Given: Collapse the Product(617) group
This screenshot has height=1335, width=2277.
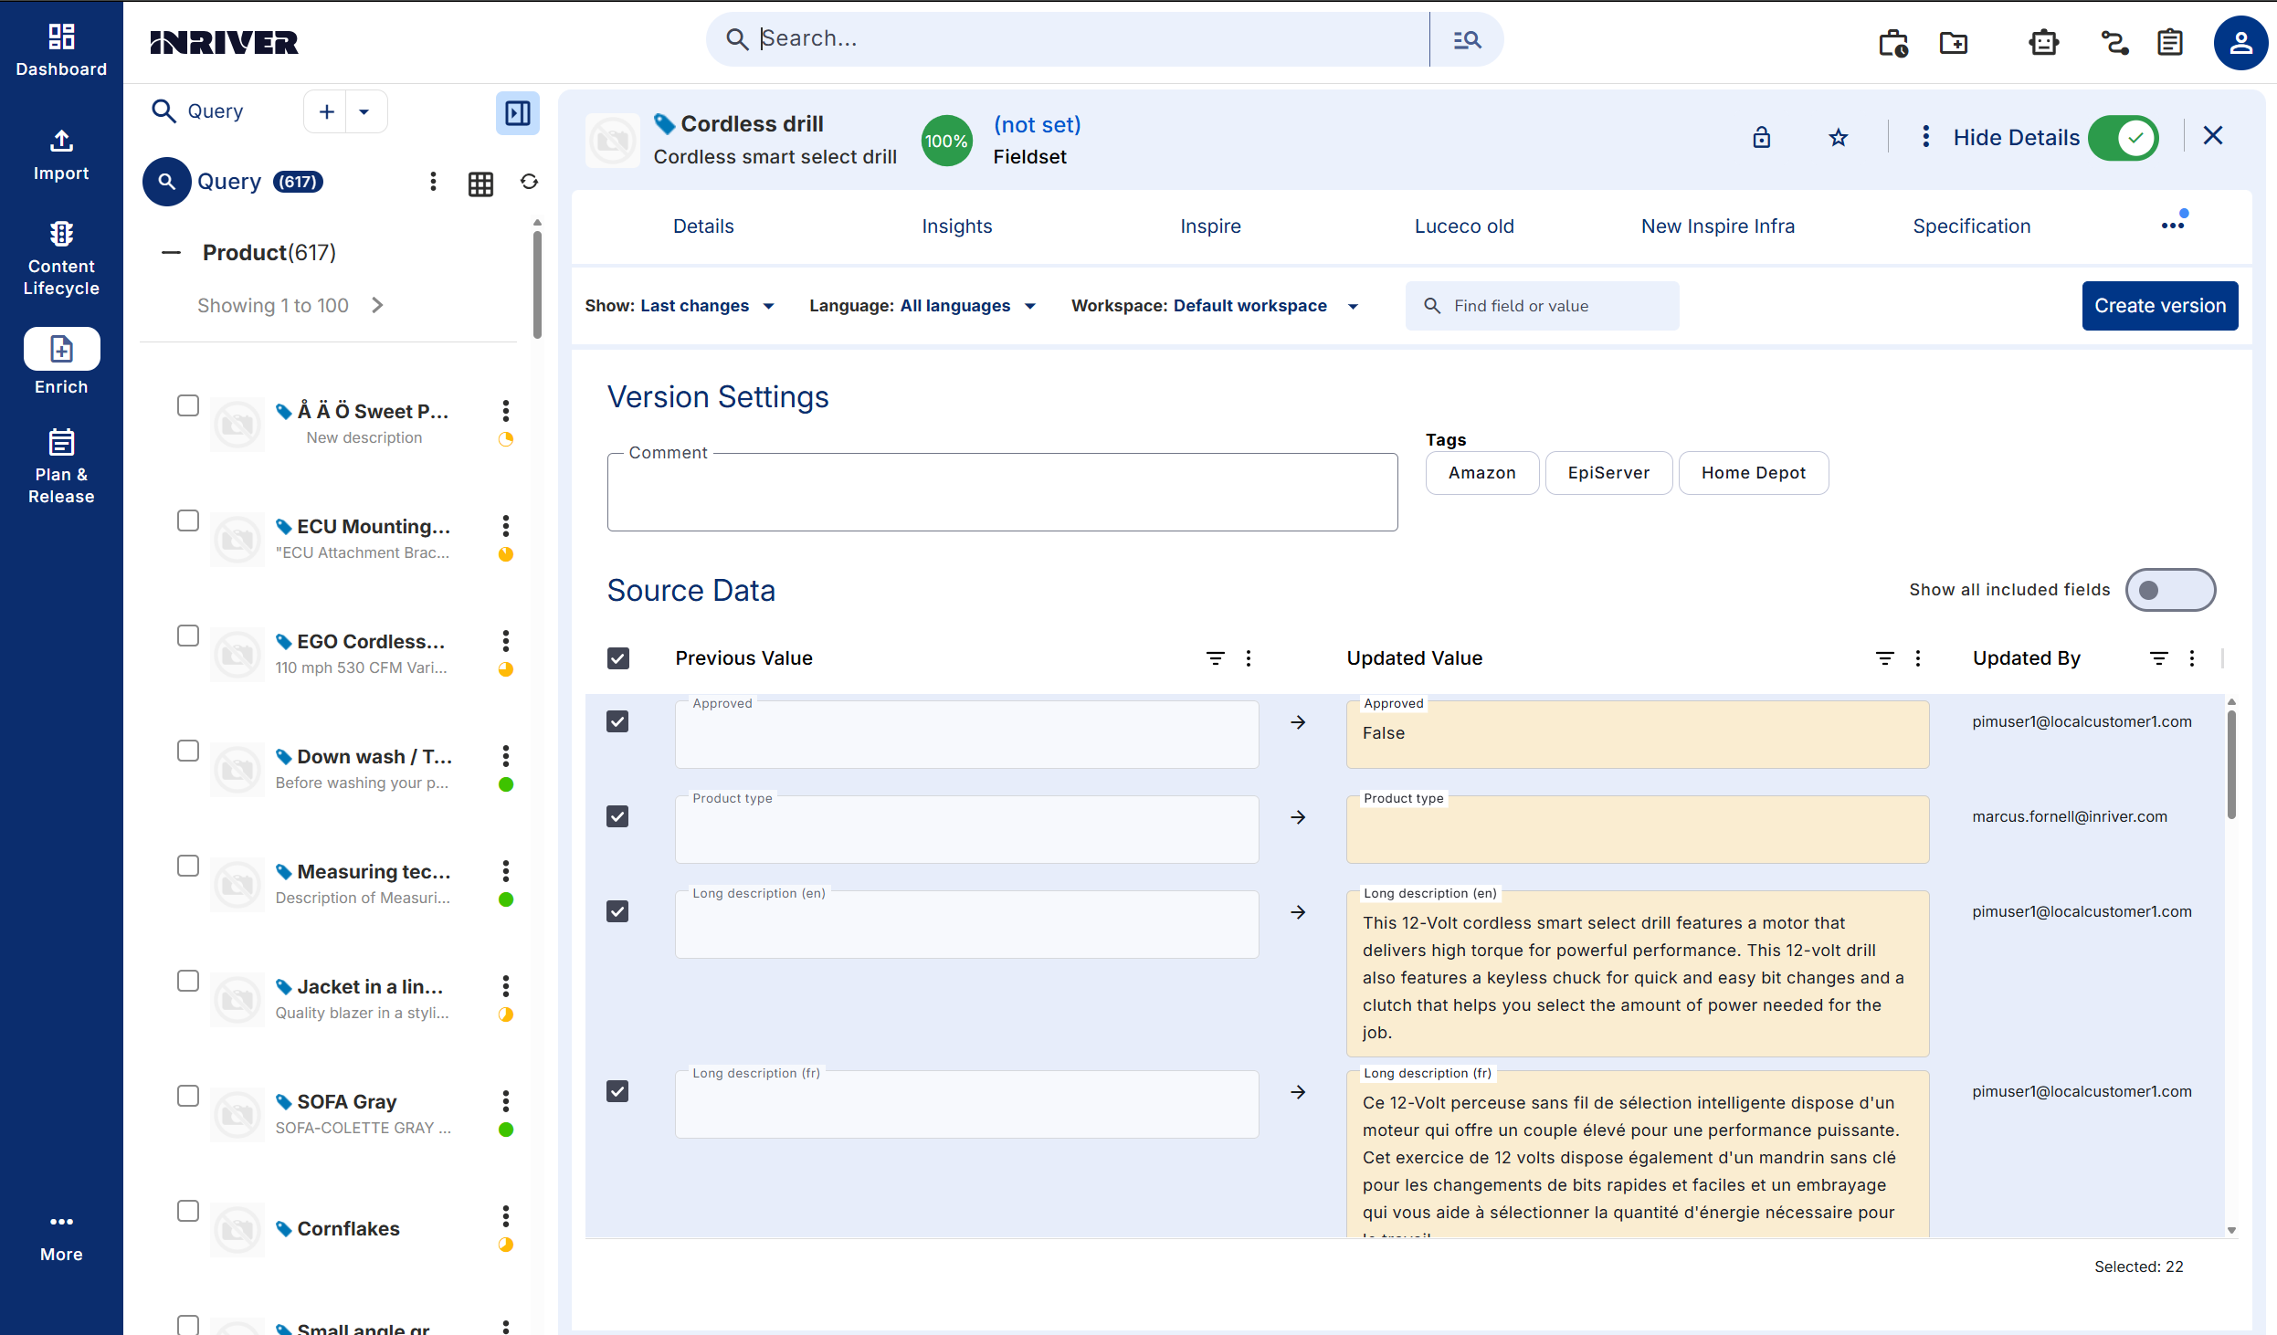Looking at the screenshot, I should (171, 253).
